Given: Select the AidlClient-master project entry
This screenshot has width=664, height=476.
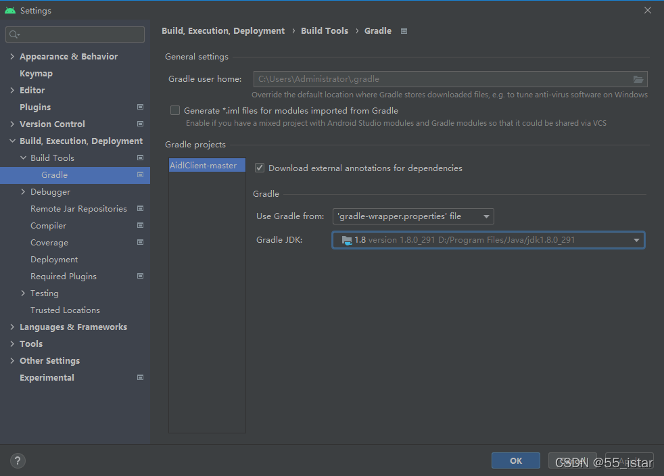Looking at the screenshot, I should click(x=206, y=164).
